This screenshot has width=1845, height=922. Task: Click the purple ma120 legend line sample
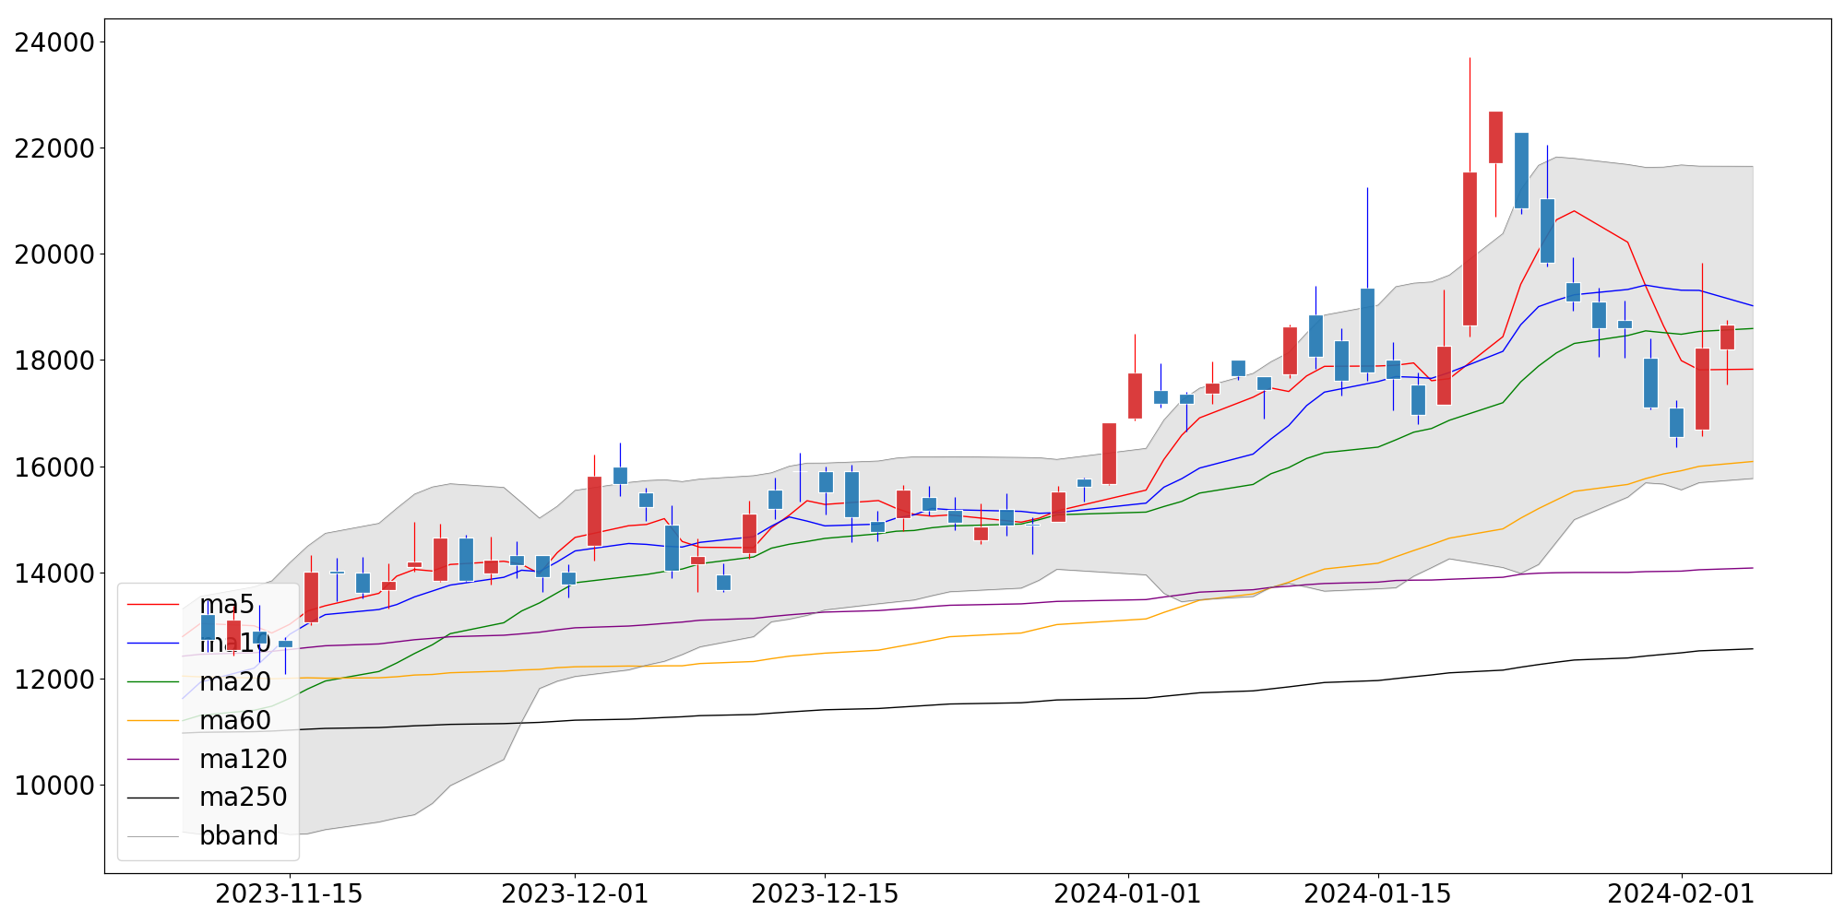153,760
